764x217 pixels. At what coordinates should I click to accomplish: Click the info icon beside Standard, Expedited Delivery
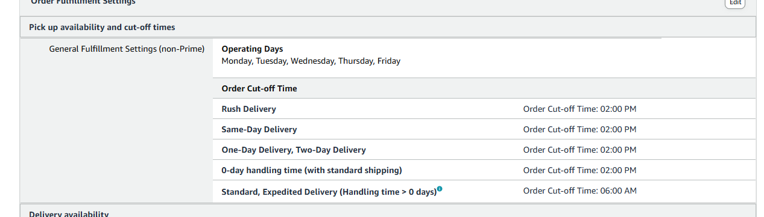pyautogui.click(x=440, y=189)
